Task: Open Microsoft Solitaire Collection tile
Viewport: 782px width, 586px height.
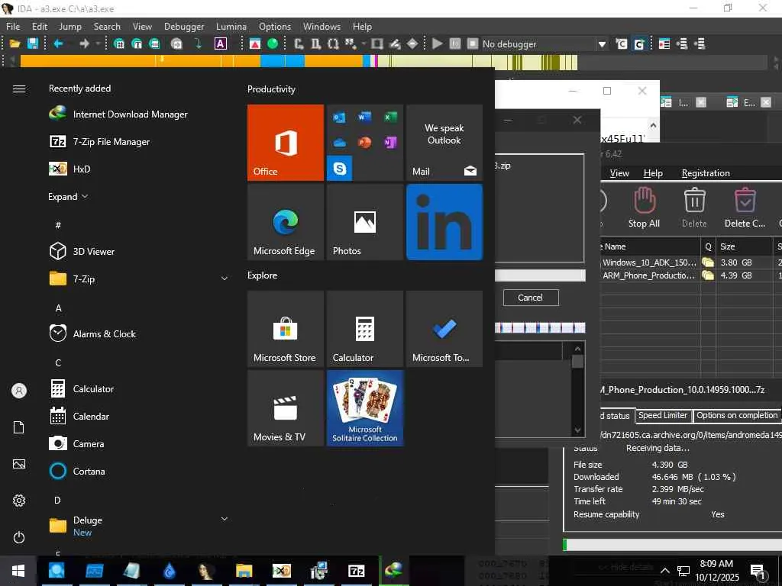Action: pos(365,408)
